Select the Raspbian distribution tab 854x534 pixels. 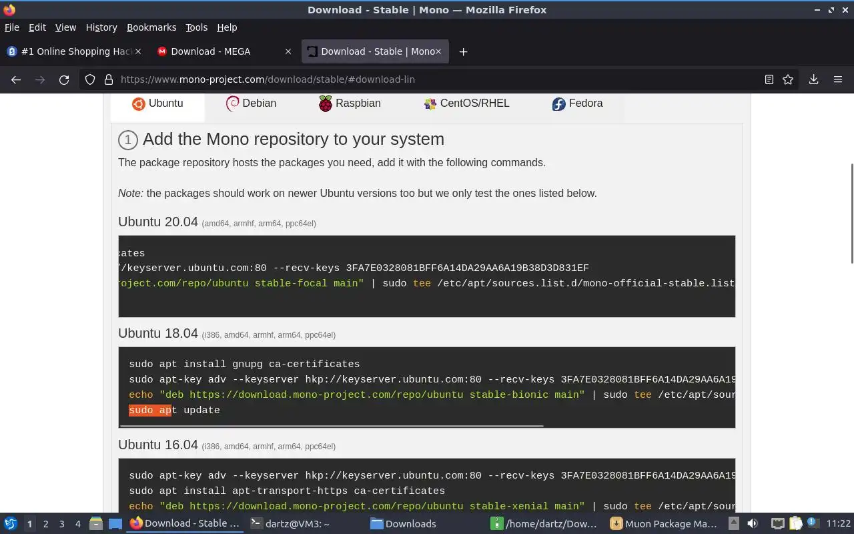[350, 103]
